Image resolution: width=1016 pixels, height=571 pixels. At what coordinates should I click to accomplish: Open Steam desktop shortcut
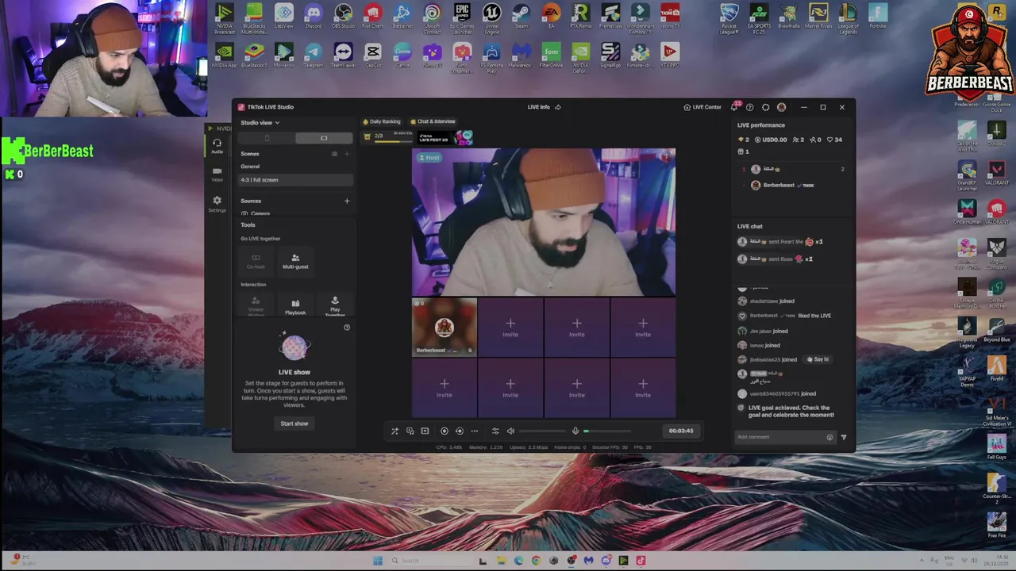(521, 16)
